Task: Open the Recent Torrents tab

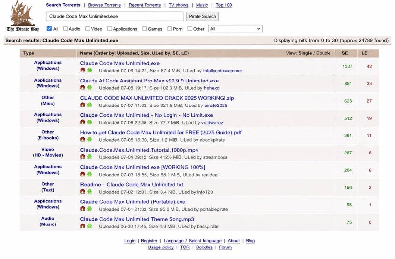Action: (145, 5)
